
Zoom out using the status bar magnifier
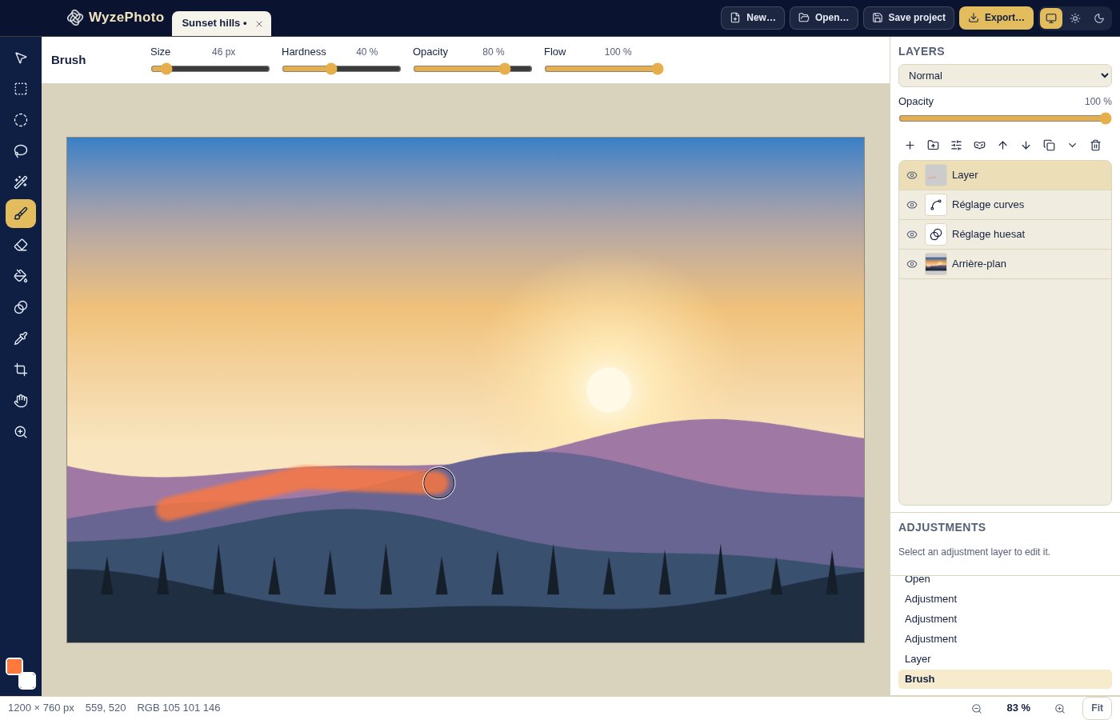(977, 708)
